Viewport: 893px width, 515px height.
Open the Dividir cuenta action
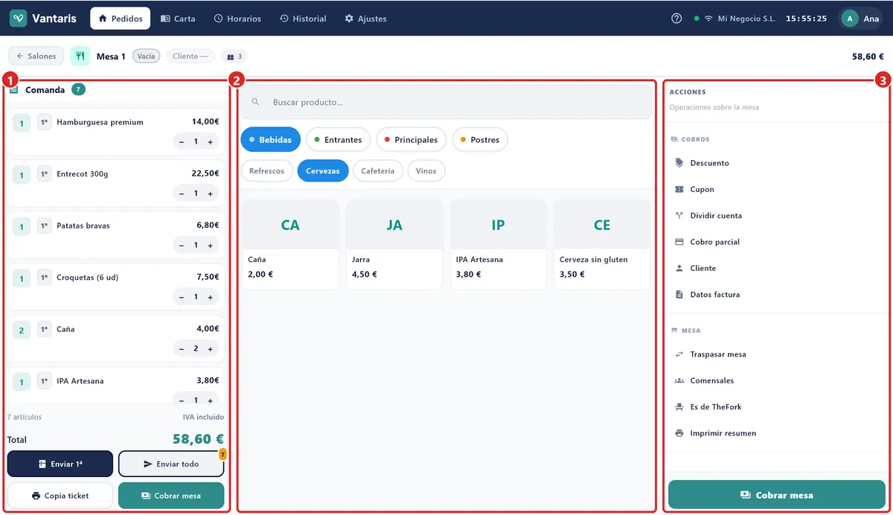[x=777, y=216]
